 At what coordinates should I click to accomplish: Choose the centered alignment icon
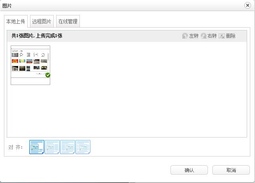click(83, 147)
